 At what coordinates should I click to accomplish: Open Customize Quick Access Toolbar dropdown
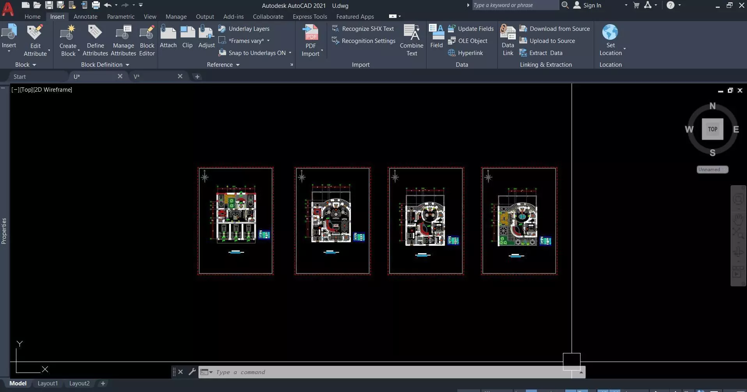(141, 5)
